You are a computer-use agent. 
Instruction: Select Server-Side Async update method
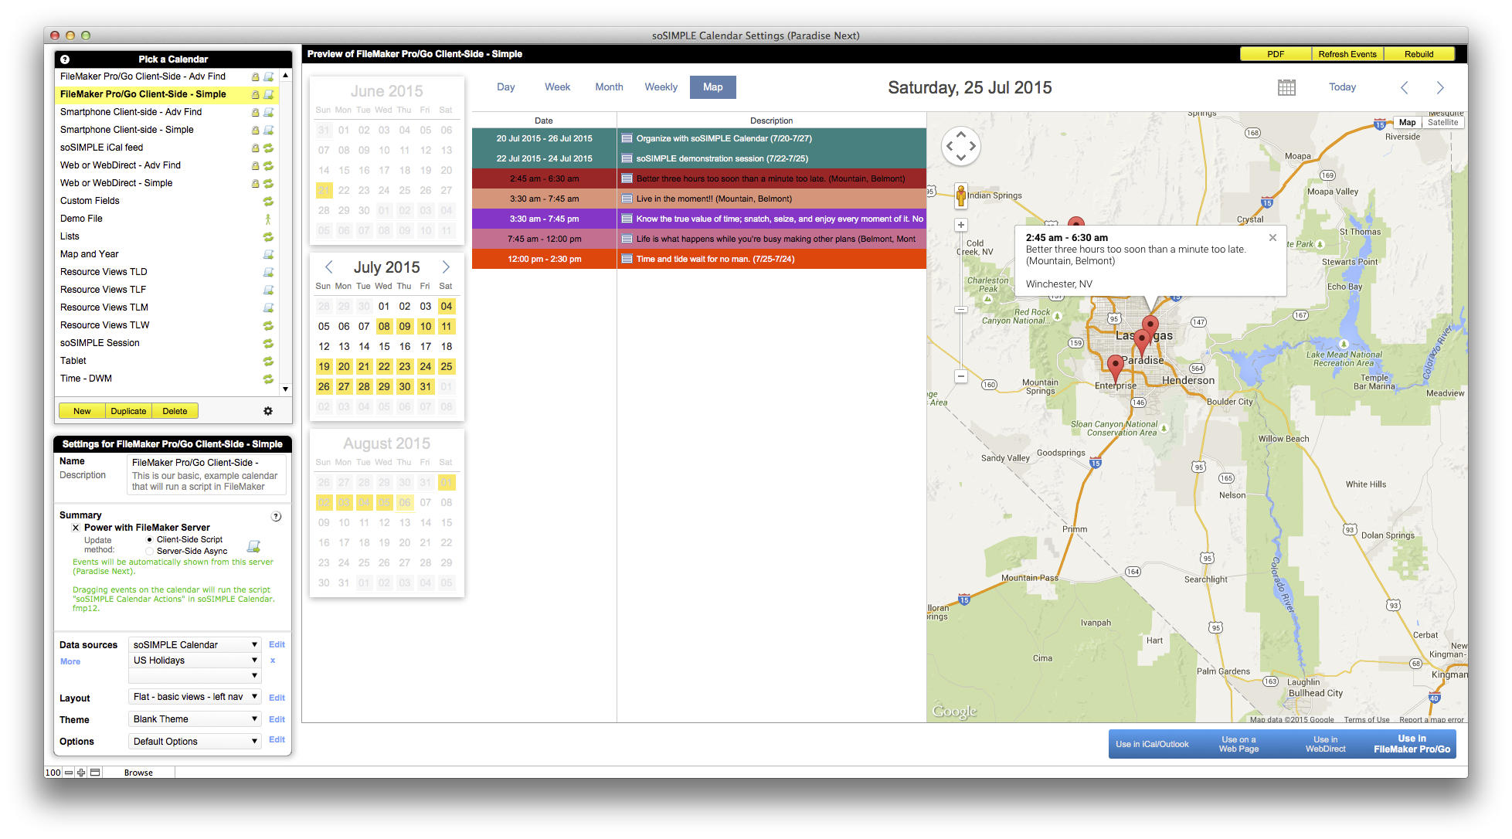tap(150, 552)
